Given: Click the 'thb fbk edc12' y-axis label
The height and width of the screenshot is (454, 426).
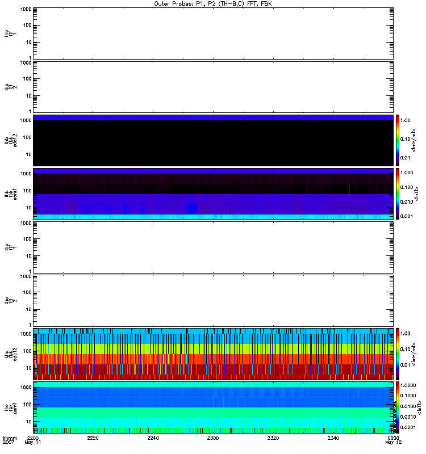Looking at the screenshot, I should [11, 140].
